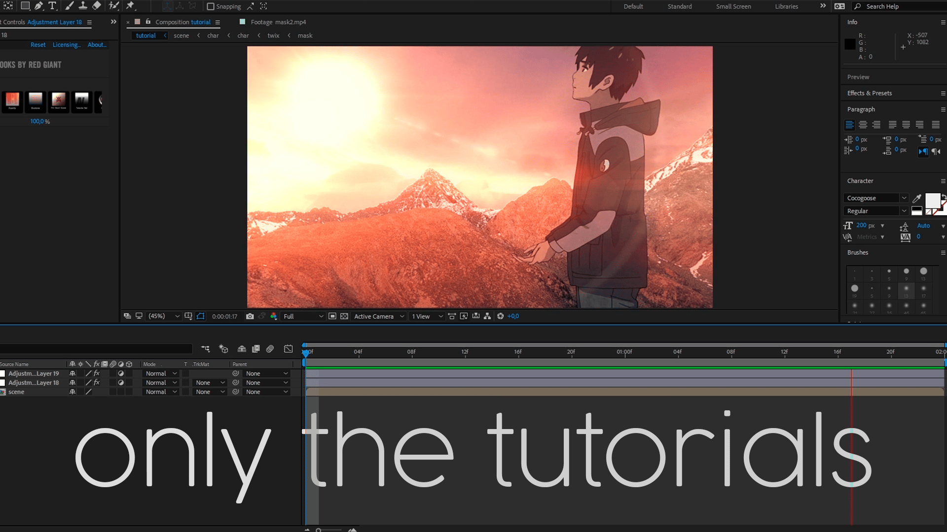
Task: Switch to the Standard workspace
Action: pos(680,6)
